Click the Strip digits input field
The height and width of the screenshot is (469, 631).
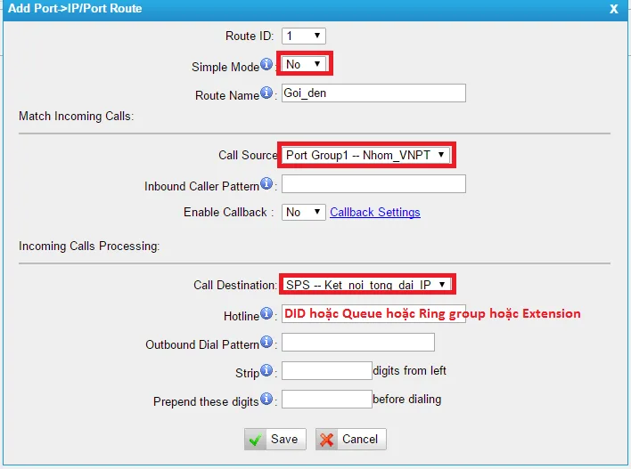[x=326, y=371]
